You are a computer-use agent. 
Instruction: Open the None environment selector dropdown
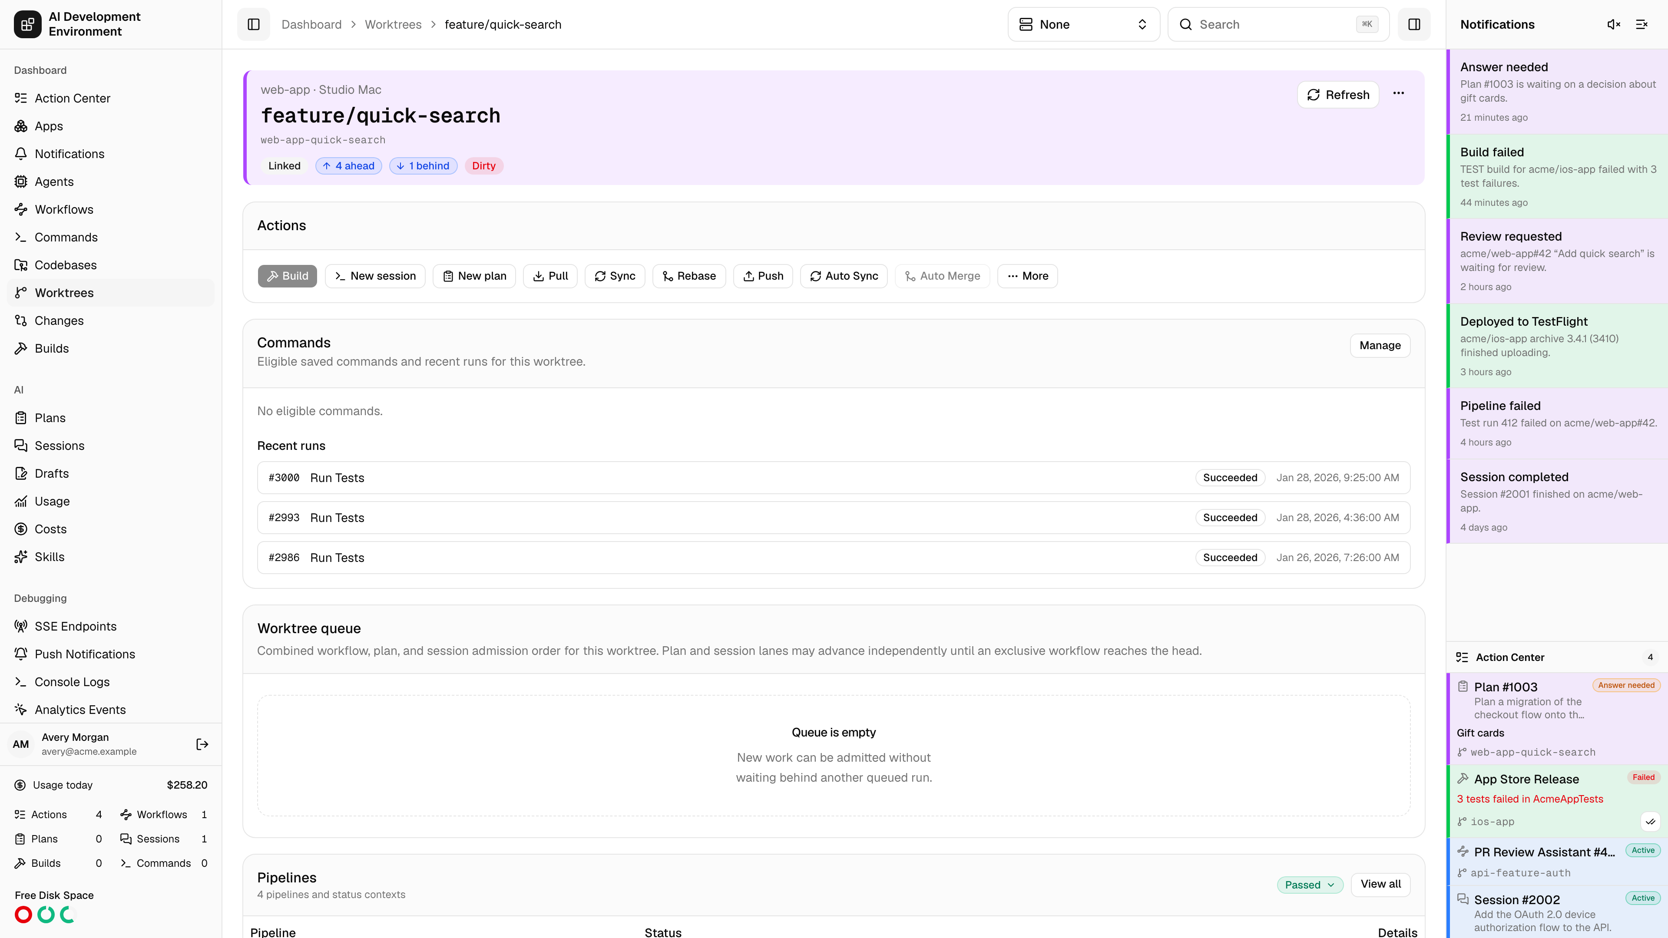coord(1083,25)
